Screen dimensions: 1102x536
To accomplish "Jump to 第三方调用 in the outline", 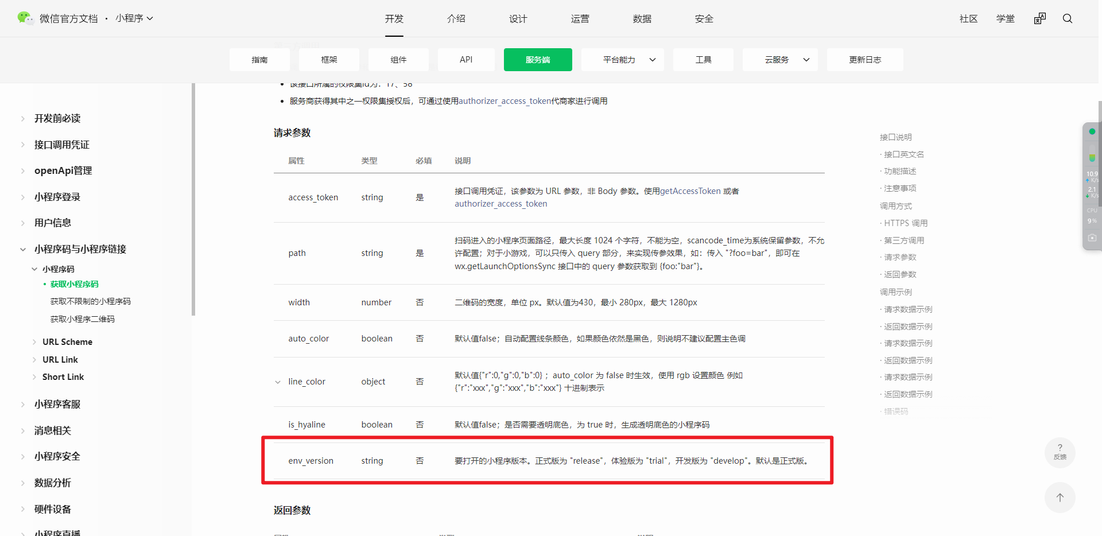I will pos(904,240).
